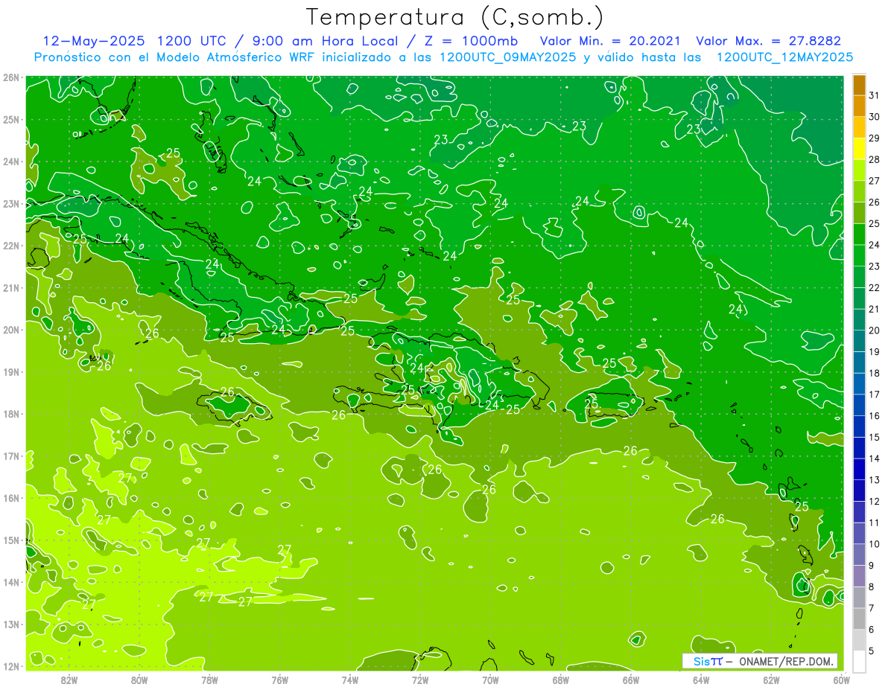Pick the deep blue swatch between 13 and 14
The width and height of the screenshot is (894, 690).
click(x=859, y=469)
